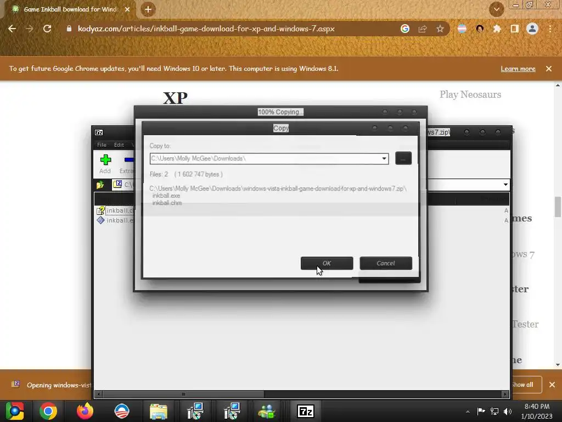Expand the 7-Zip address bar dropdown
This screenshot has width=562, height=422.
505,185
